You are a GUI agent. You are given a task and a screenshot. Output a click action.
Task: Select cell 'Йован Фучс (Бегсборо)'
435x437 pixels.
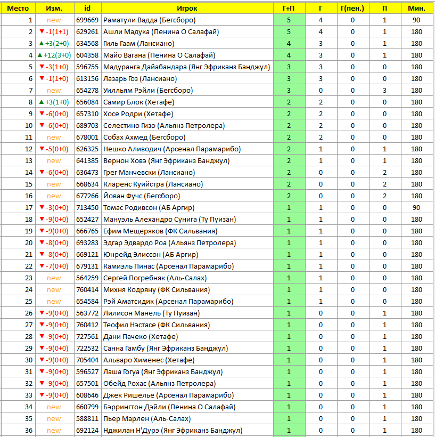click(187, 196)
